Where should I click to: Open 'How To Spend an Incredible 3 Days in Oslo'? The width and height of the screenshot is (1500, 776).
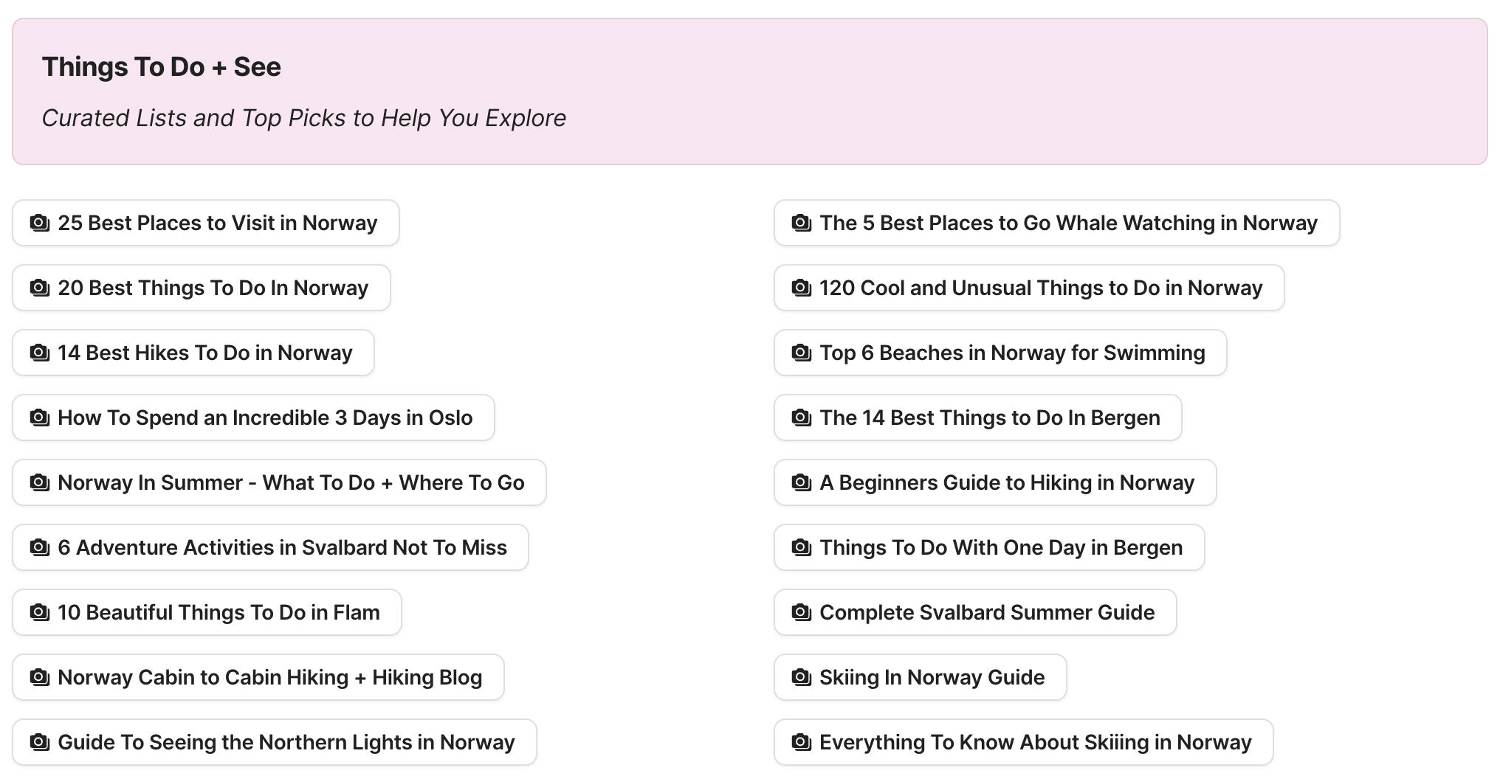tap(252, 418)
